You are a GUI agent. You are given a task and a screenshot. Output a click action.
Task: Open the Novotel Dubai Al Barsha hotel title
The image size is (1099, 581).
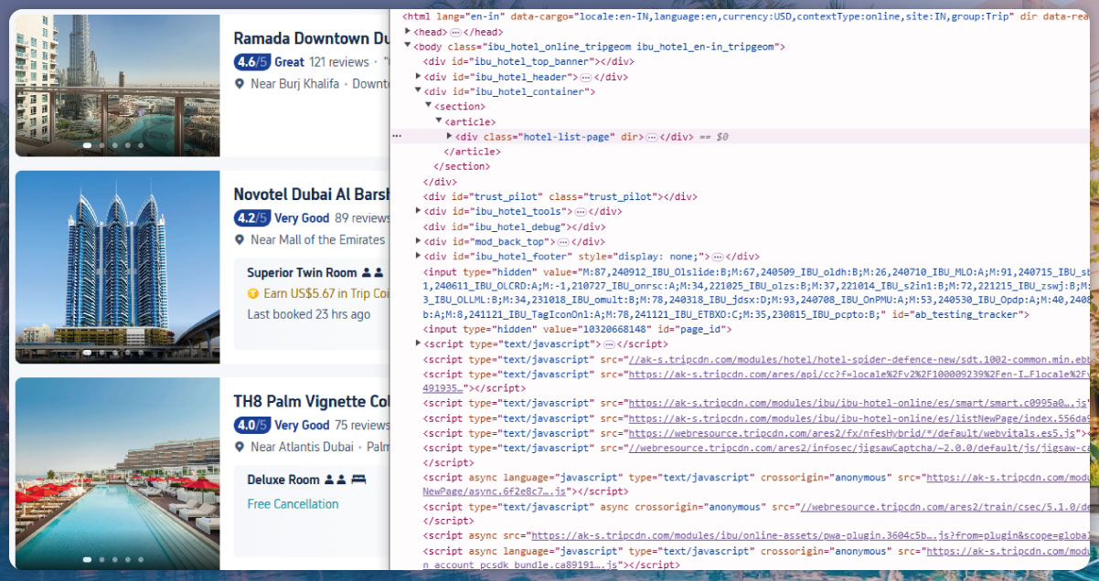311,195
